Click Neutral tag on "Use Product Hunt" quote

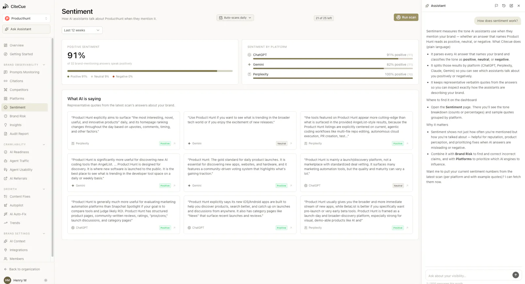coord(282,144)
